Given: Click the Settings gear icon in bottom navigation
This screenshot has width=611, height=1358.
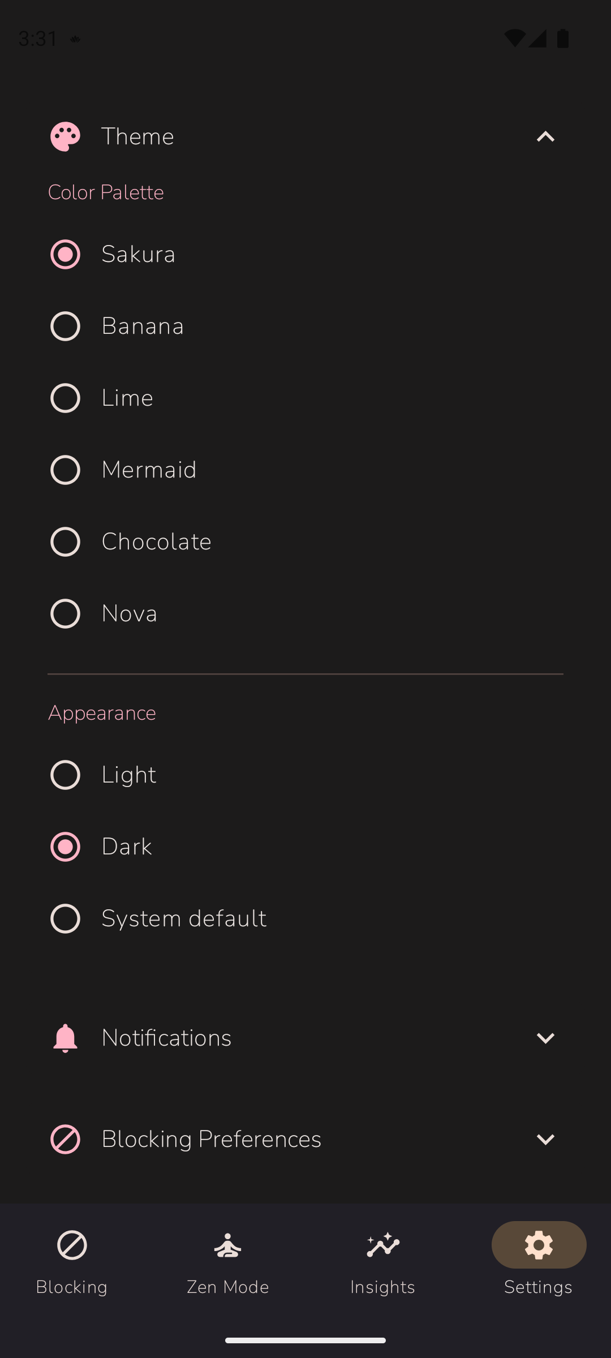Looking at the screenshot, I should click(x=538, y=1244).
